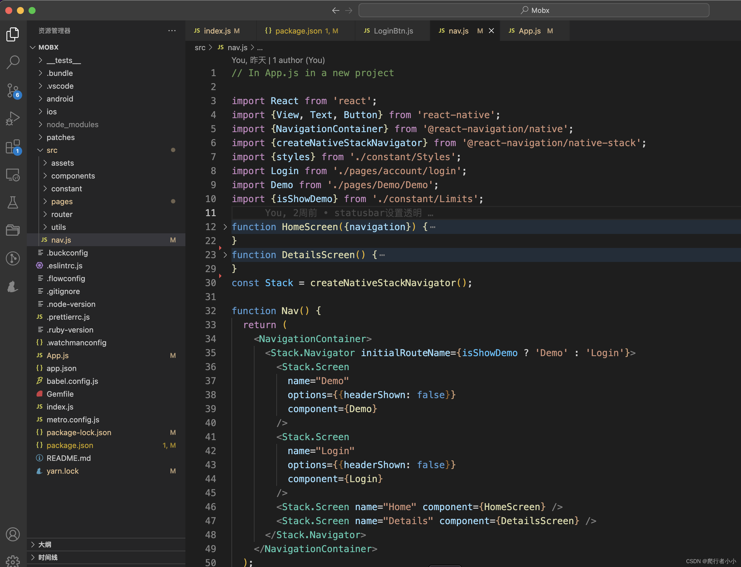Open the Extensions view icon
Image resolution: width=741 pixels, height=567 pixels.
pyautogui.click(x=13, y=147)
